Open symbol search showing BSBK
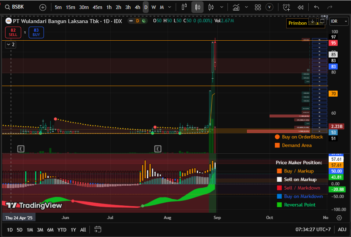Image resolution: width=351 pixels, height=237 pixels. pos(15,7)
